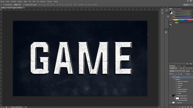Pick a color from the spectrum ramp
Image resolution: width=193 pixels, height=108 pixels.
pos(183,20)
